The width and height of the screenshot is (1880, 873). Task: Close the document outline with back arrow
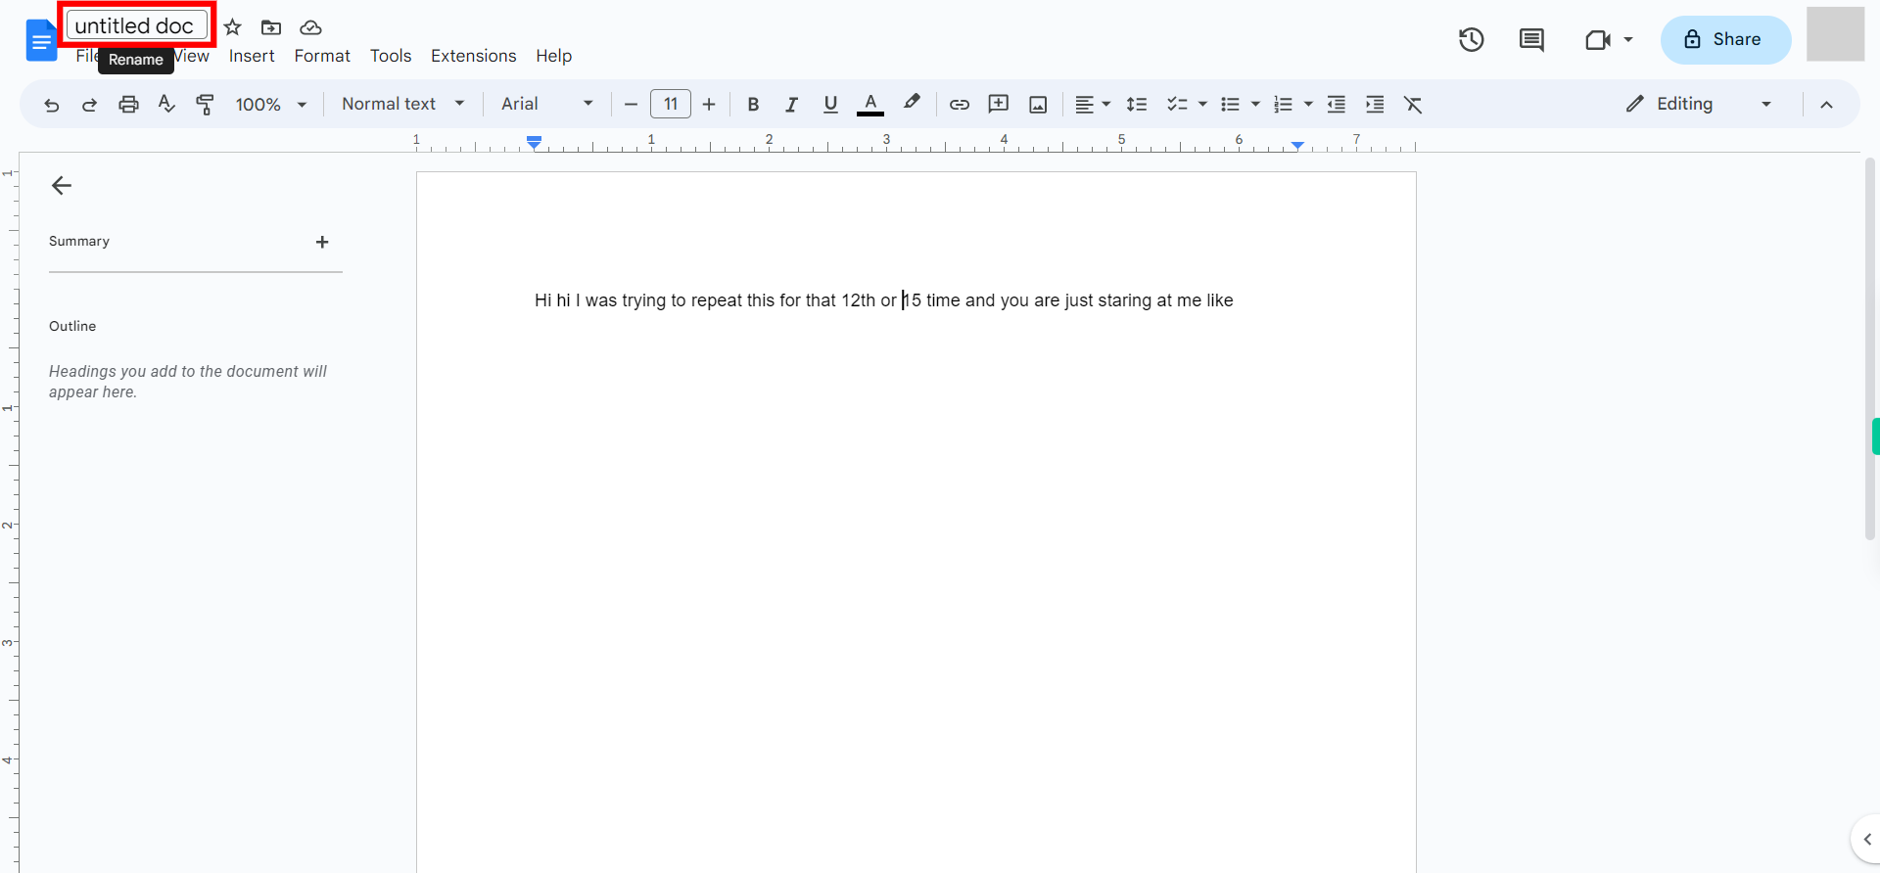(x=62, y=186)
